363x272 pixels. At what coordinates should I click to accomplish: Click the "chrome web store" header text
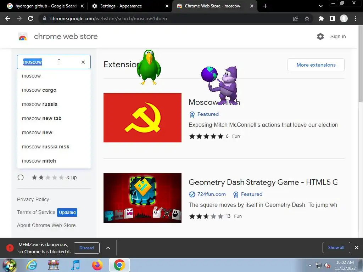(x=66, y=36)
